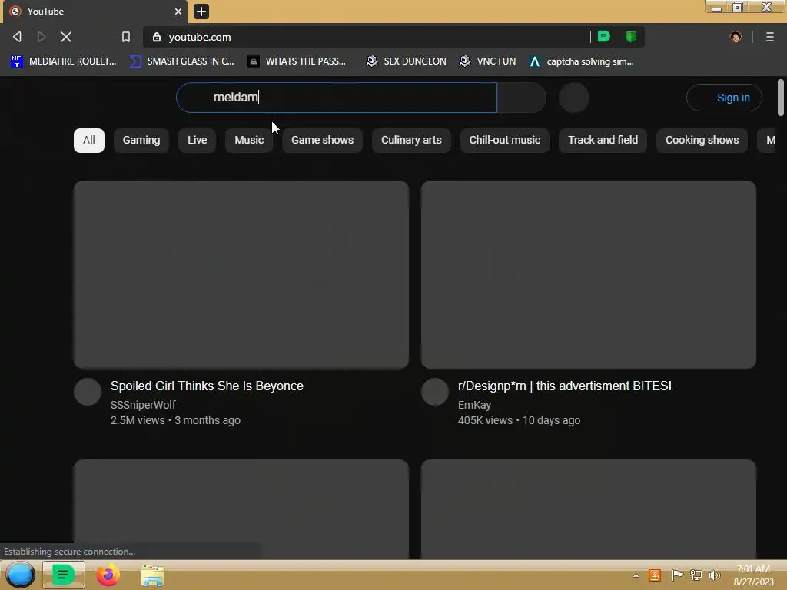
Task: Select the Music filter chip
Action: click(x=249, y=140)
